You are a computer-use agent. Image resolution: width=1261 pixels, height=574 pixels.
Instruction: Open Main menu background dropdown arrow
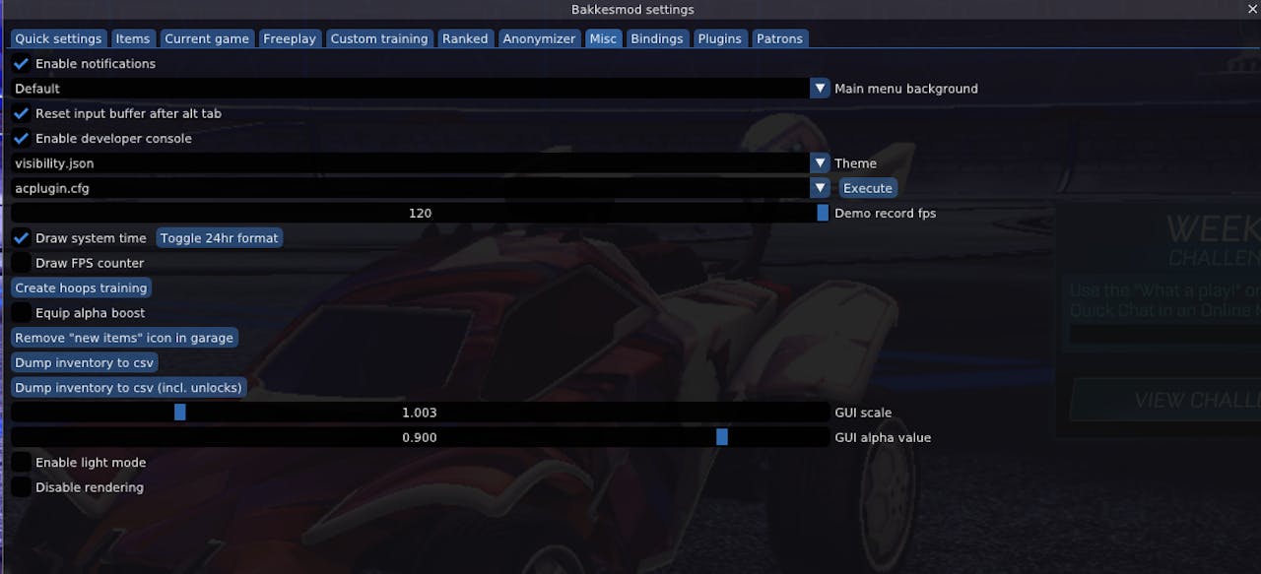tap(820, 89)
